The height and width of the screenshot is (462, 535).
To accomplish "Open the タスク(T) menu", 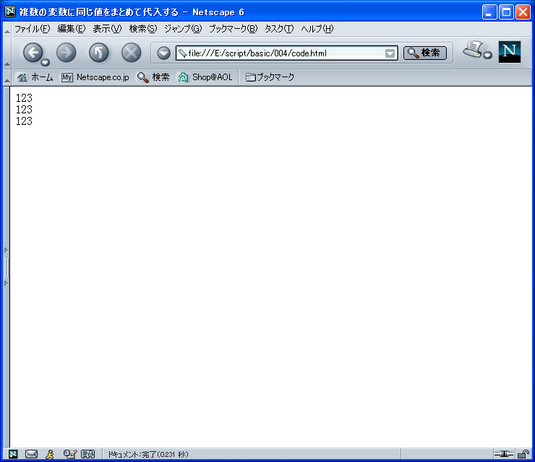I will click(x=279, y=29).
